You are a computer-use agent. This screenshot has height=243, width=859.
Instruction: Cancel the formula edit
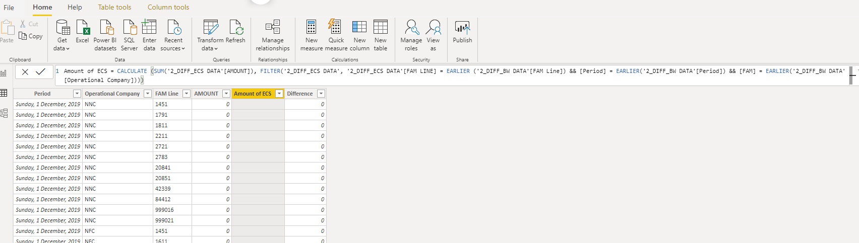coord(25,72)
